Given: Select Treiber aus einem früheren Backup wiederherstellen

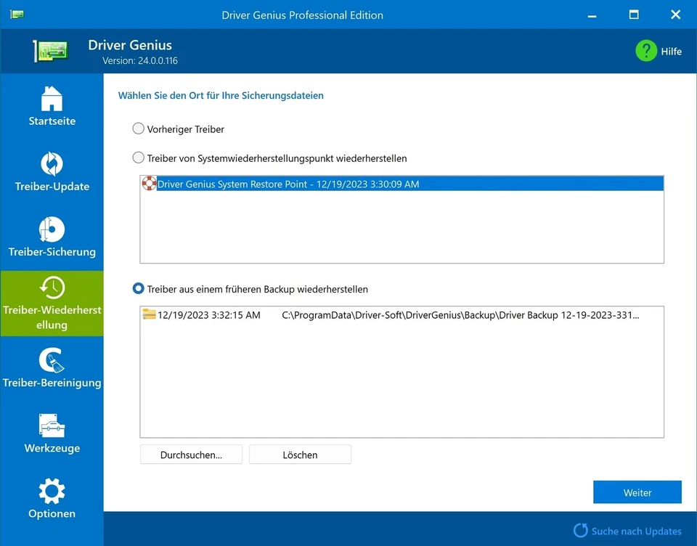Looking at the screenshot, I should coord(138,288).
